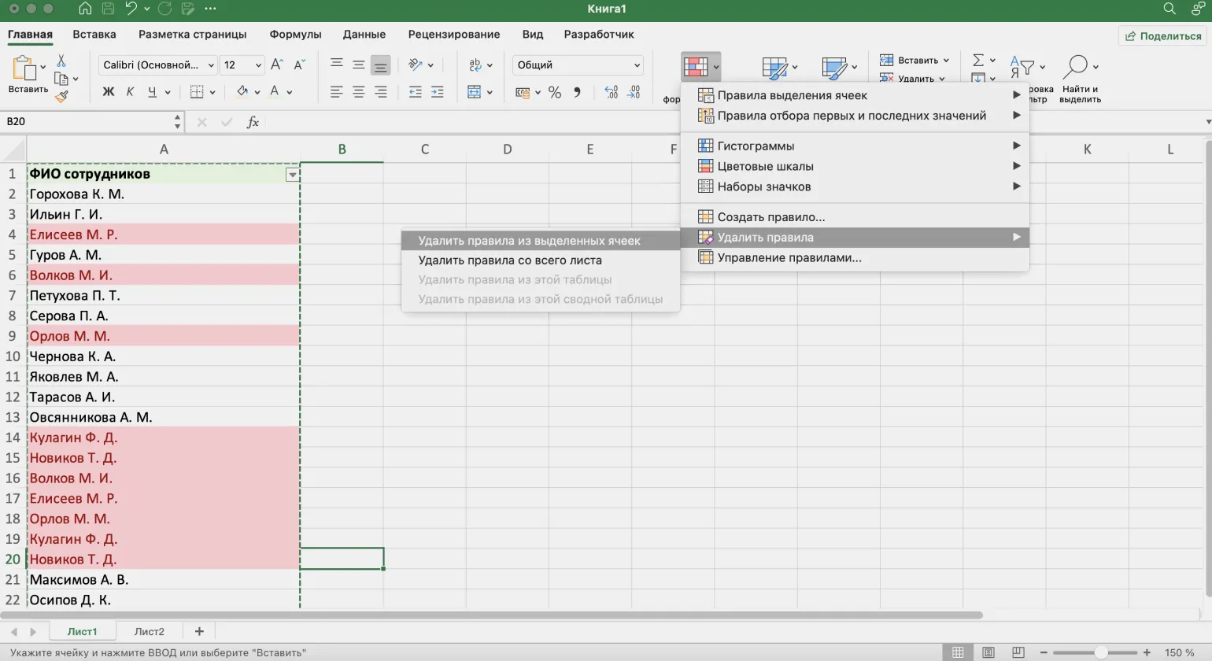Screen dimensions: 1212x661
Task: Click the percent style icon
Action: [x=555, y=92]
